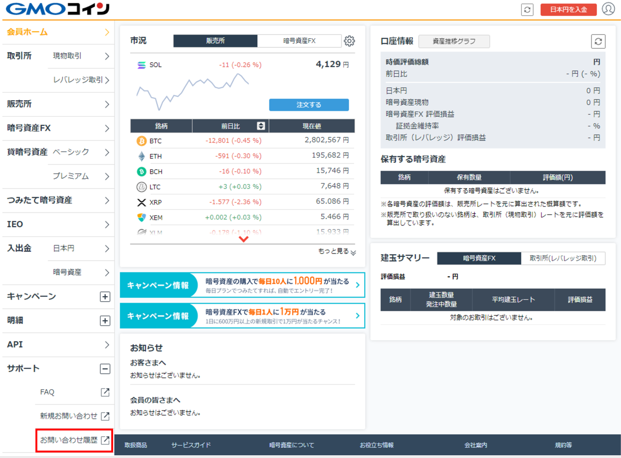Expand the キャンペーン menu plus icon
Screen dimensions: 621x458
coord(105,297)
